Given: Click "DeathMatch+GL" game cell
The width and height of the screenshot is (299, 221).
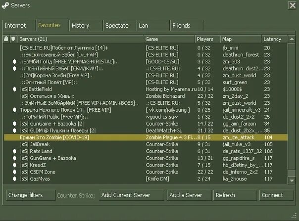Looking at the screenshot, I should [x=164, y=131].
